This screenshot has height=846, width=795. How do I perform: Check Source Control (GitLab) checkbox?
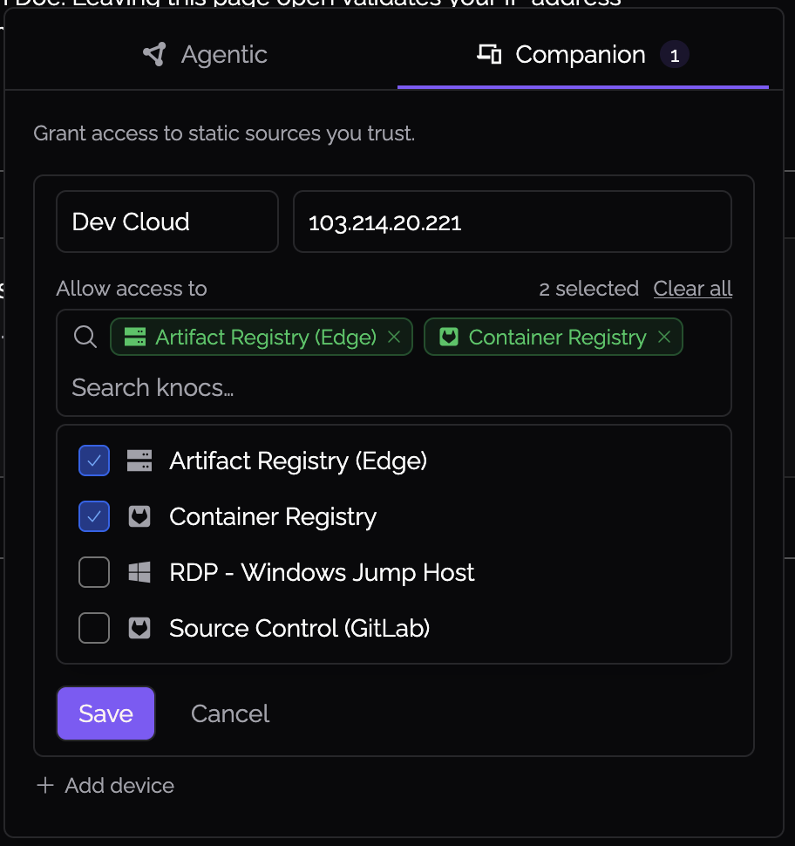point(94,628)
